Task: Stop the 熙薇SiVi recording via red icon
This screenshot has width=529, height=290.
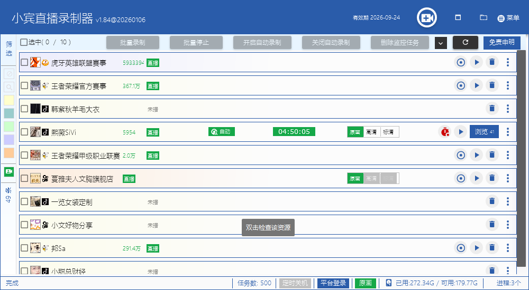Action: click(x=445, y=132)
